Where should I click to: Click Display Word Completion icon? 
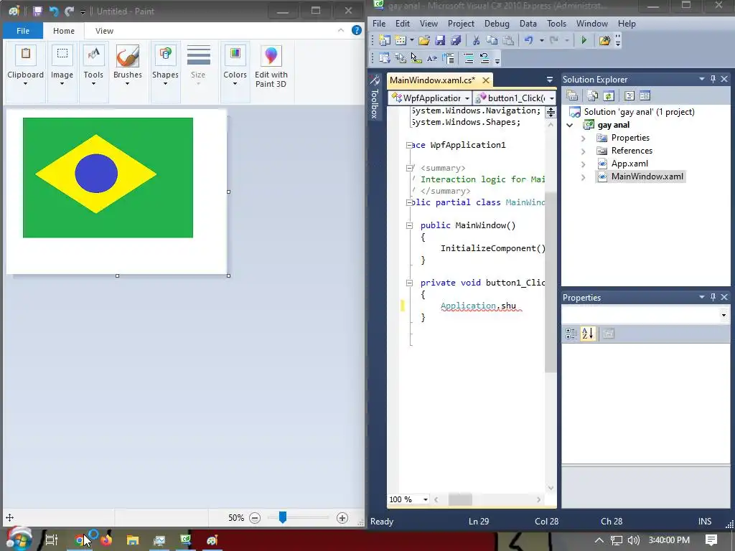[x=431, y=59]
